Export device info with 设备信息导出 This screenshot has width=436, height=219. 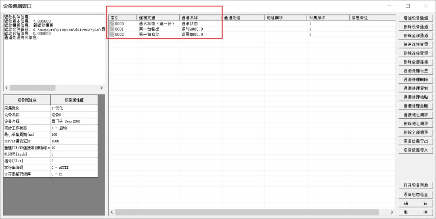click(415, 141)
